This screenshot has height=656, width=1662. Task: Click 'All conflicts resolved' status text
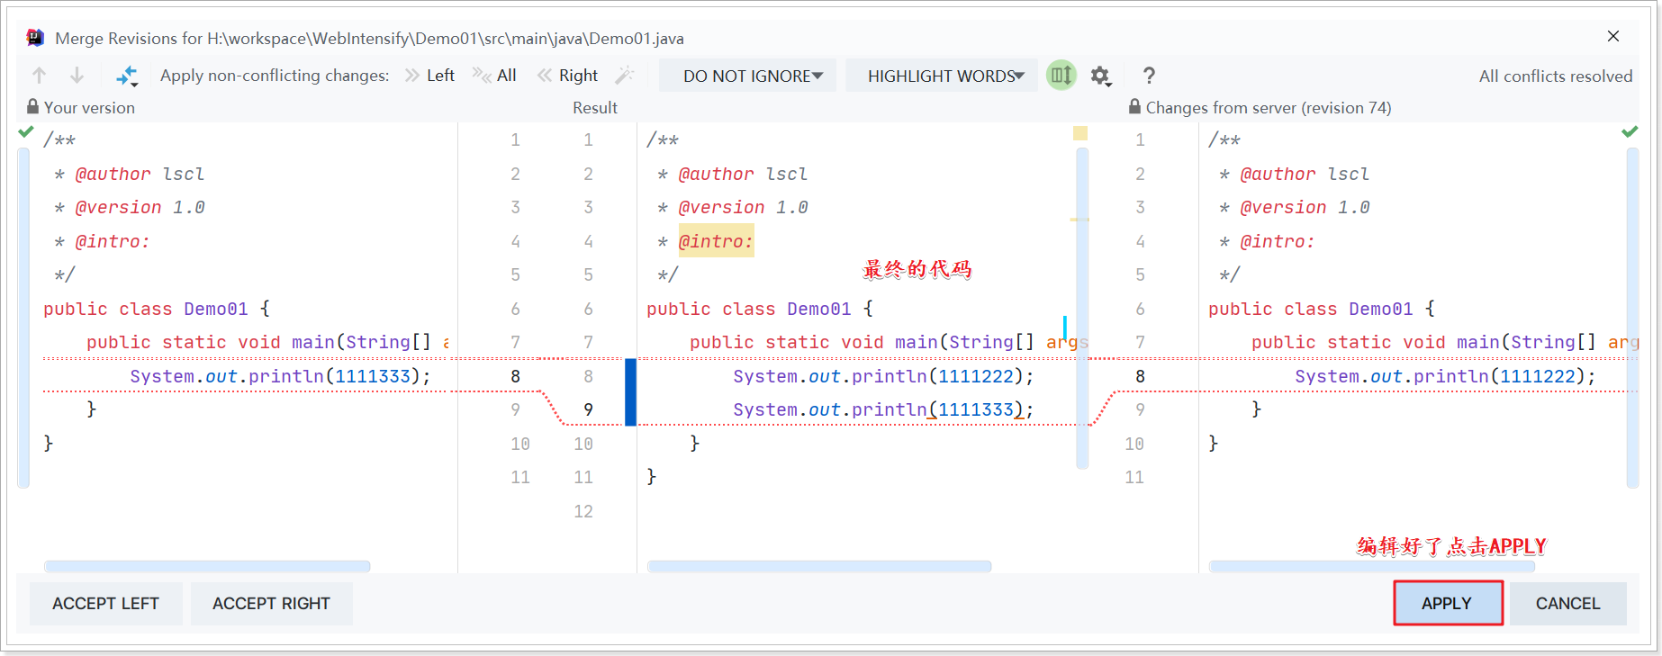tap(1555, 76)
